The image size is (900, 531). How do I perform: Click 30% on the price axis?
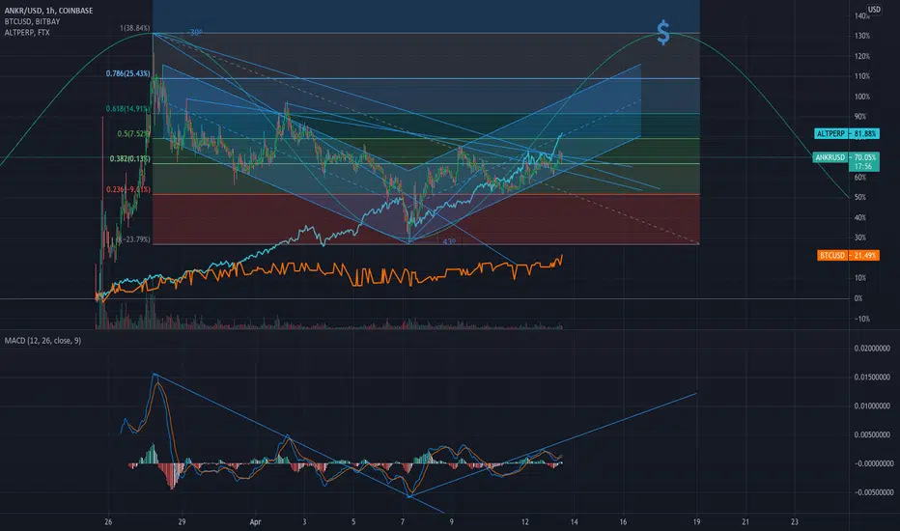(x=860, y=238)
